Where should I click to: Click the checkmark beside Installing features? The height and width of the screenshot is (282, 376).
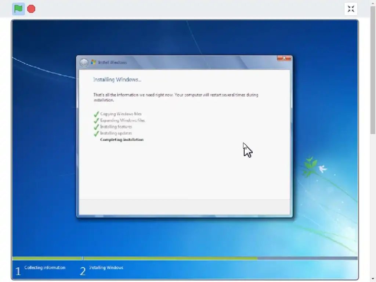[97, 127]
